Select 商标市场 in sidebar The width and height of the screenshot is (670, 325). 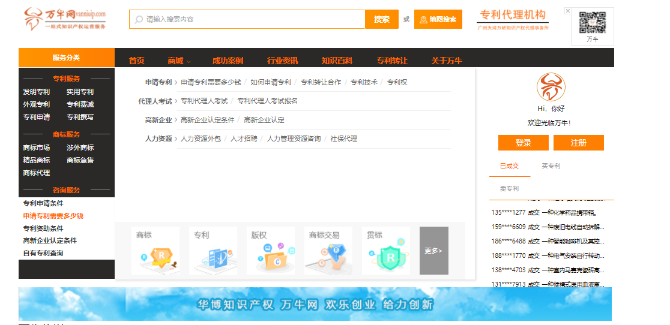pyautogui.click(x=36, y=148)
